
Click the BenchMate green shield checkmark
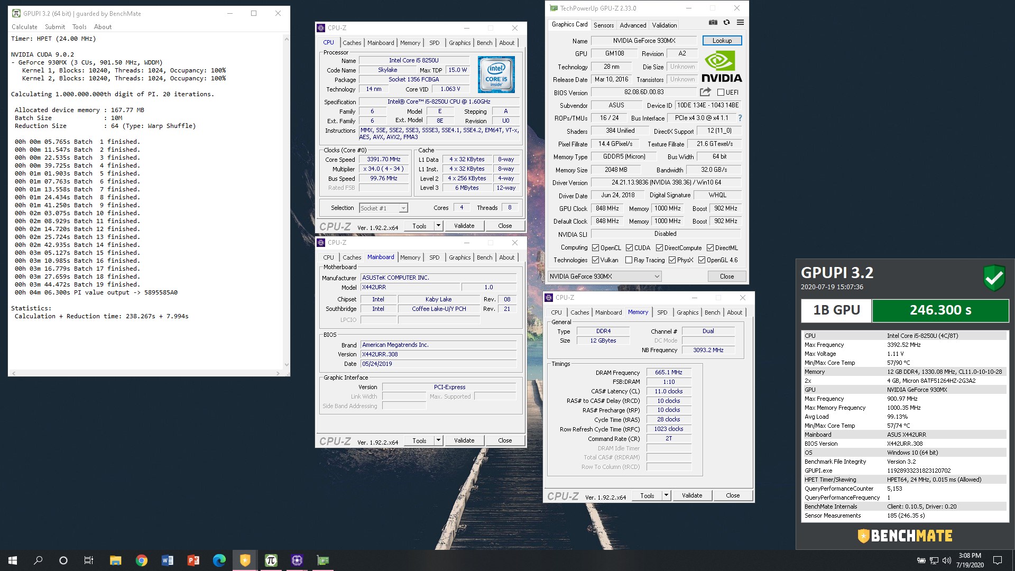[x=994, y=278]
